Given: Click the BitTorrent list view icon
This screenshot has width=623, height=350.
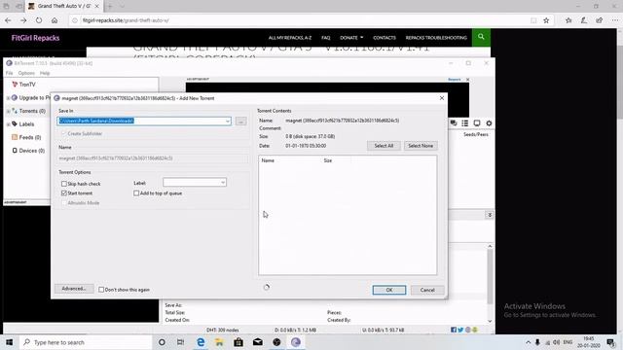Looking at the screenshot, I should pos(465,123).
